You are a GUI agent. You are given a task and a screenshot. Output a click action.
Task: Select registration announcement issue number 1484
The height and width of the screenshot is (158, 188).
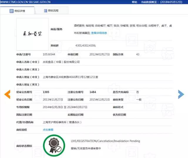pos(93,92)
